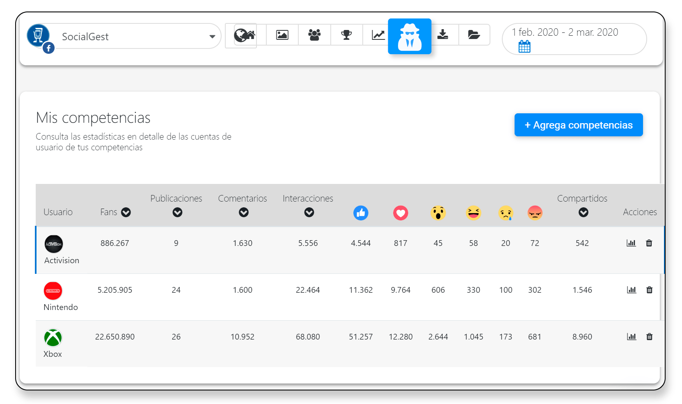The width and height of the screenshot is (682, 404).
Task: Click the download report icon
Action: [x=443, y=34]
